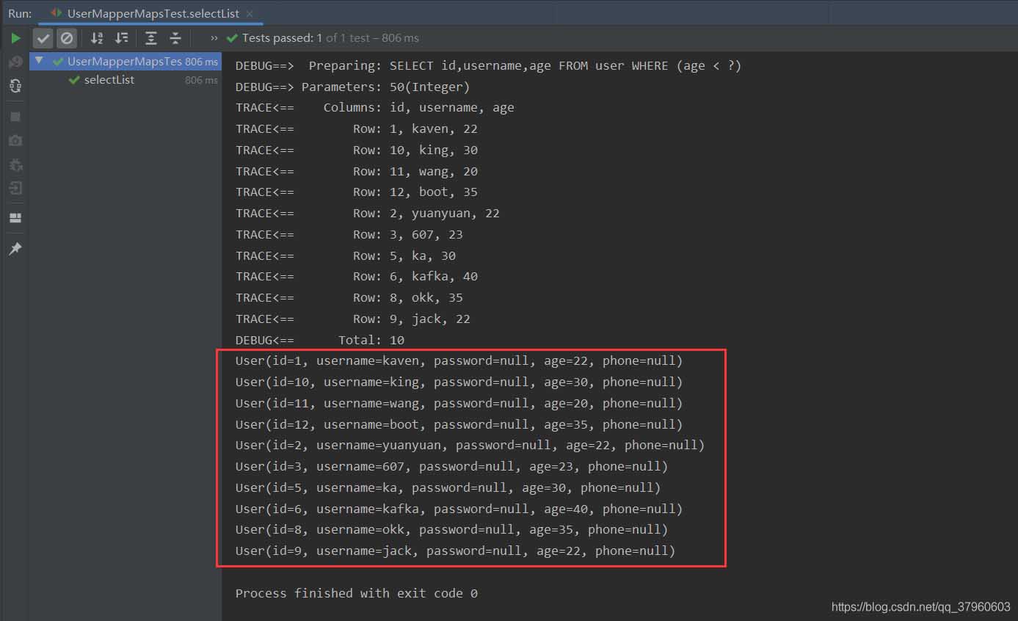1018x621 pixels.
Task: Toggle auto-test rerun icon
Action: click(15, 86)
